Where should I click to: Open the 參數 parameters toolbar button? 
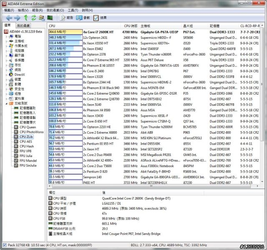point(83,17)
